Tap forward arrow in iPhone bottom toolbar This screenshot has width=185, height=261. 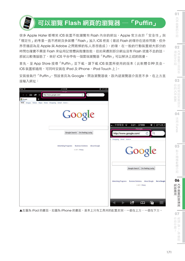(123, 203)
